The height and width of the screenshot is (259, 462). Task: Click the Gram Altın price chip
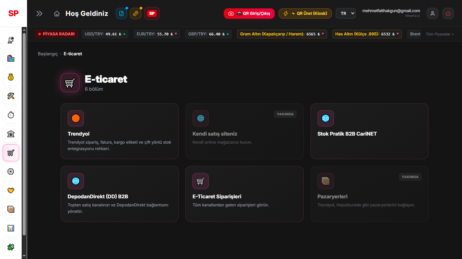click(282, 34)
